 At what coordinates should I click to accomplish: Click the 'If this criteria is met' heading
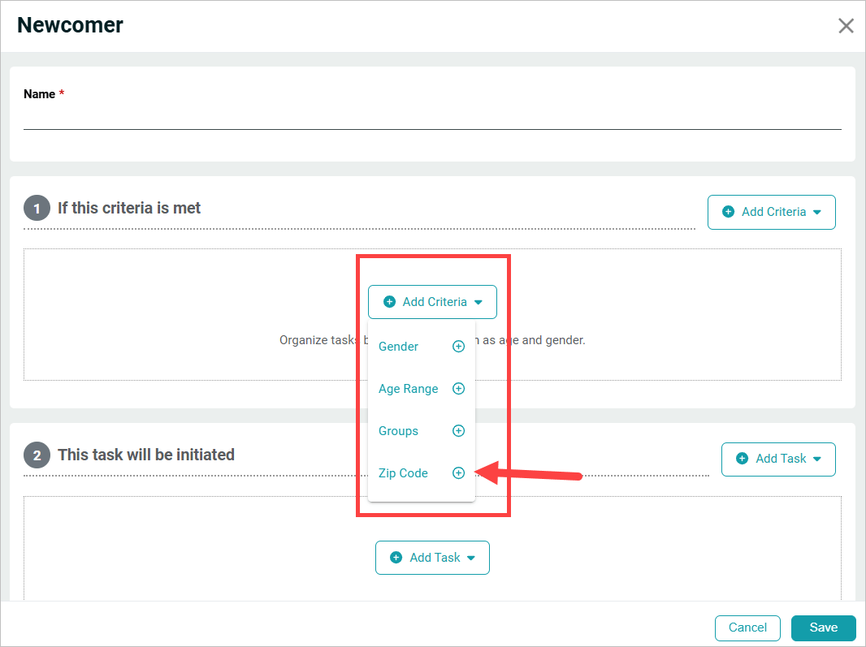point(129,208)
